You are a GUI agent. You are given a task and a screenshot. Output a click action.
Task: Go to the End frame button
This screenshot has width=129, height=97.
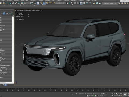click(121, 93)
